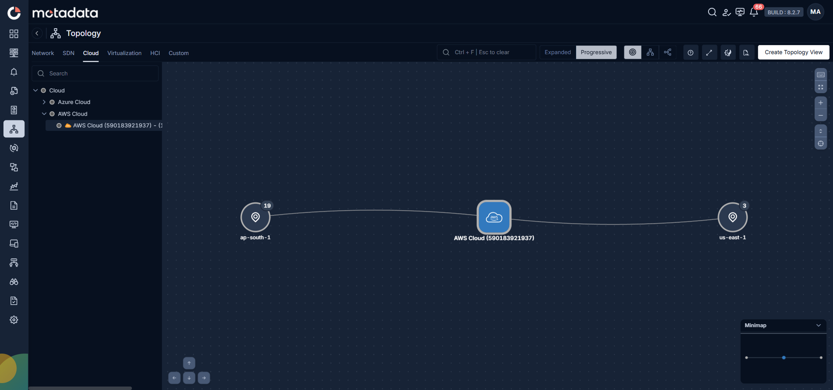Zoom in with the plus button
Screen dimensions: 833x390
click(x=821, y=103)
